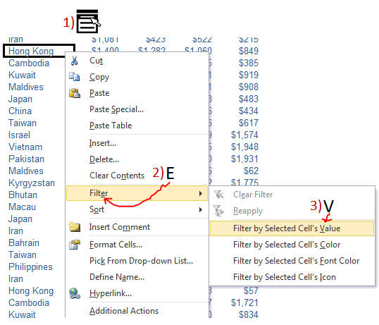Click the $385 value cell
The width and height of the screenshot is (379, 325).
(249, 63)
